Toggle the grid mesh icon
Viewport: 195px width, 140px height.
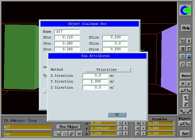[183, 49]
